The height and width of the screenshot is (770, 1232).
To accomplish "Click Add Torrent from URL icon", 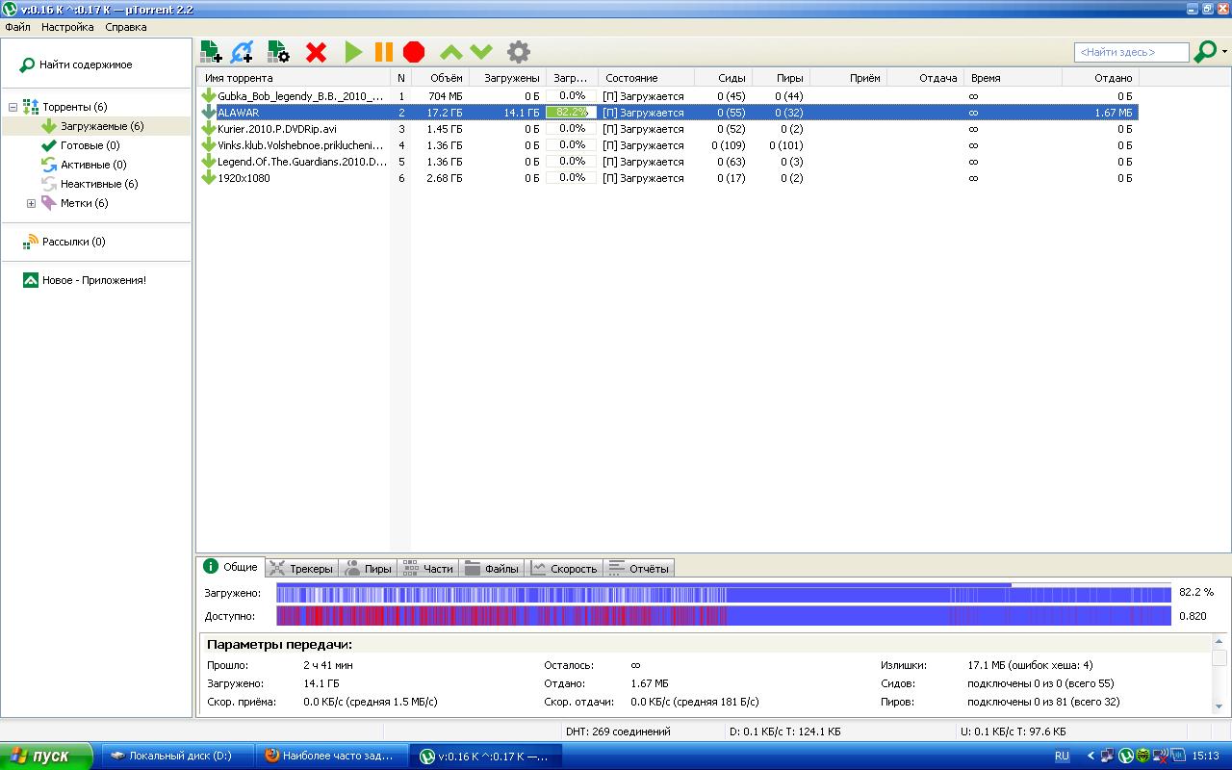I will (243, 52).
